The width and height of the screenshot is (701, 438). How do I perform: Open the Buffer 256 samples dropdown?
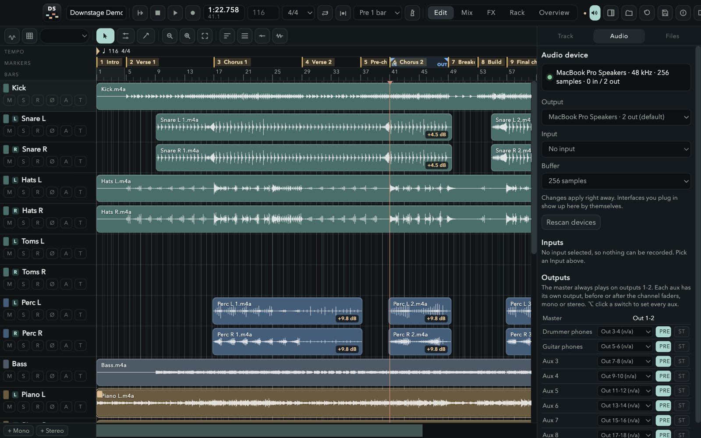pos(616,181)
